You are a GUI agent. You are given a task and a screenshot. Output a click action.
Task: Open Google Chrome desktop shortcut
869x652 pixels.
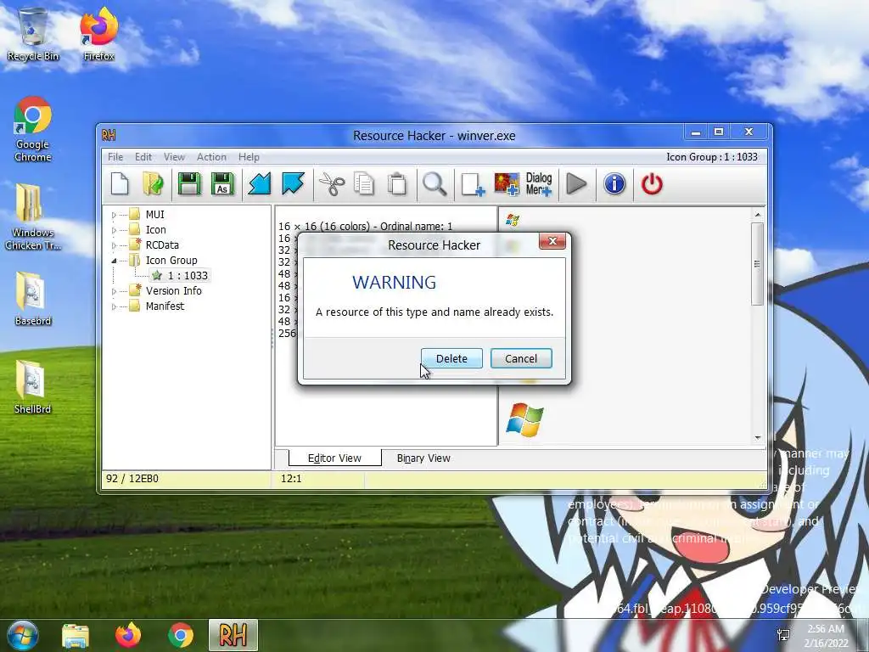pos(33,129)
